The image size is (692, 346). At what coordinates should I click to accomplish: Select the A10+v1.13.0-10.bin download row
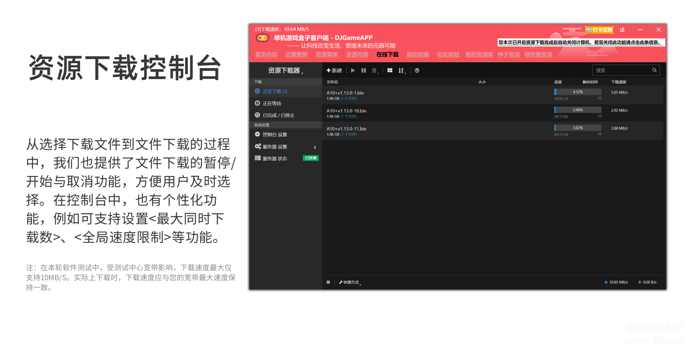tap(493, 113)
